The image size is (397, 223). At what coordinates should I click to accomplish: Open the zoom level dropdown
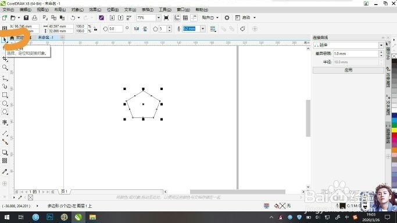click(159, 17)
